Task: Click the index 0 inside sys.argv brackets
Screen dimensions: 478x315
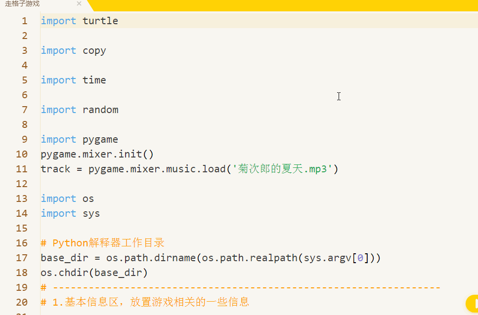Action: click(360, 258)
